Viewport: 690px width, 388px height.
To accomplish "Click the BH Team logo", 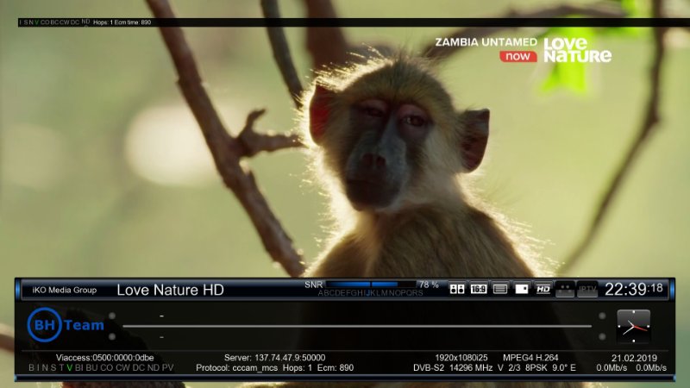I will click(66, 325).
